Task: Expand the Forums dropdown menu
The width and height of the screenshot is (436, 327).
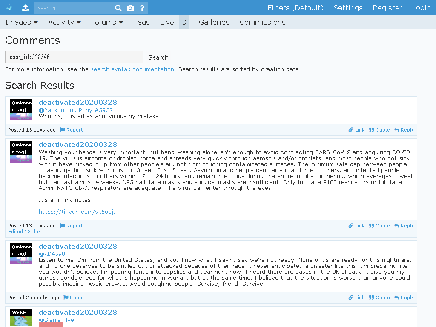Action: pos(107,22)
